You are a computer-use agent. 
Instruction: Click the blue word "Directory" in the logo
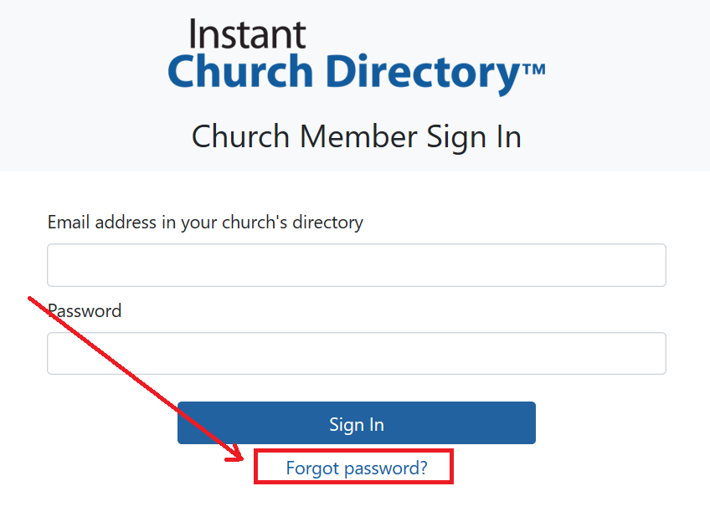423,74
